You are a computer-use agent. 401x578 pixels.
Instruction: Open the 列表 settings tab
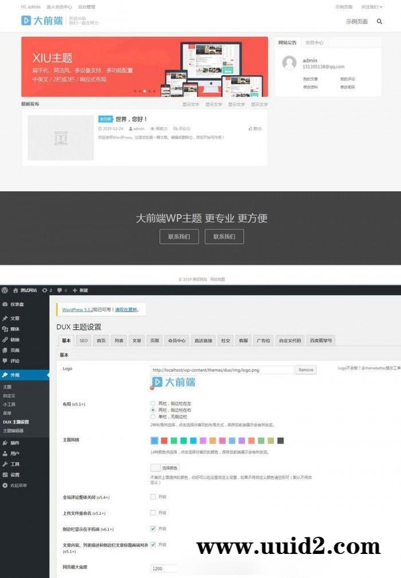119,341
